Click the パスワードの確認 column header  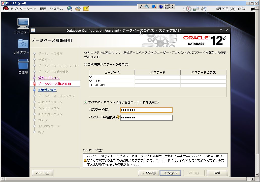tap(203, 72)
